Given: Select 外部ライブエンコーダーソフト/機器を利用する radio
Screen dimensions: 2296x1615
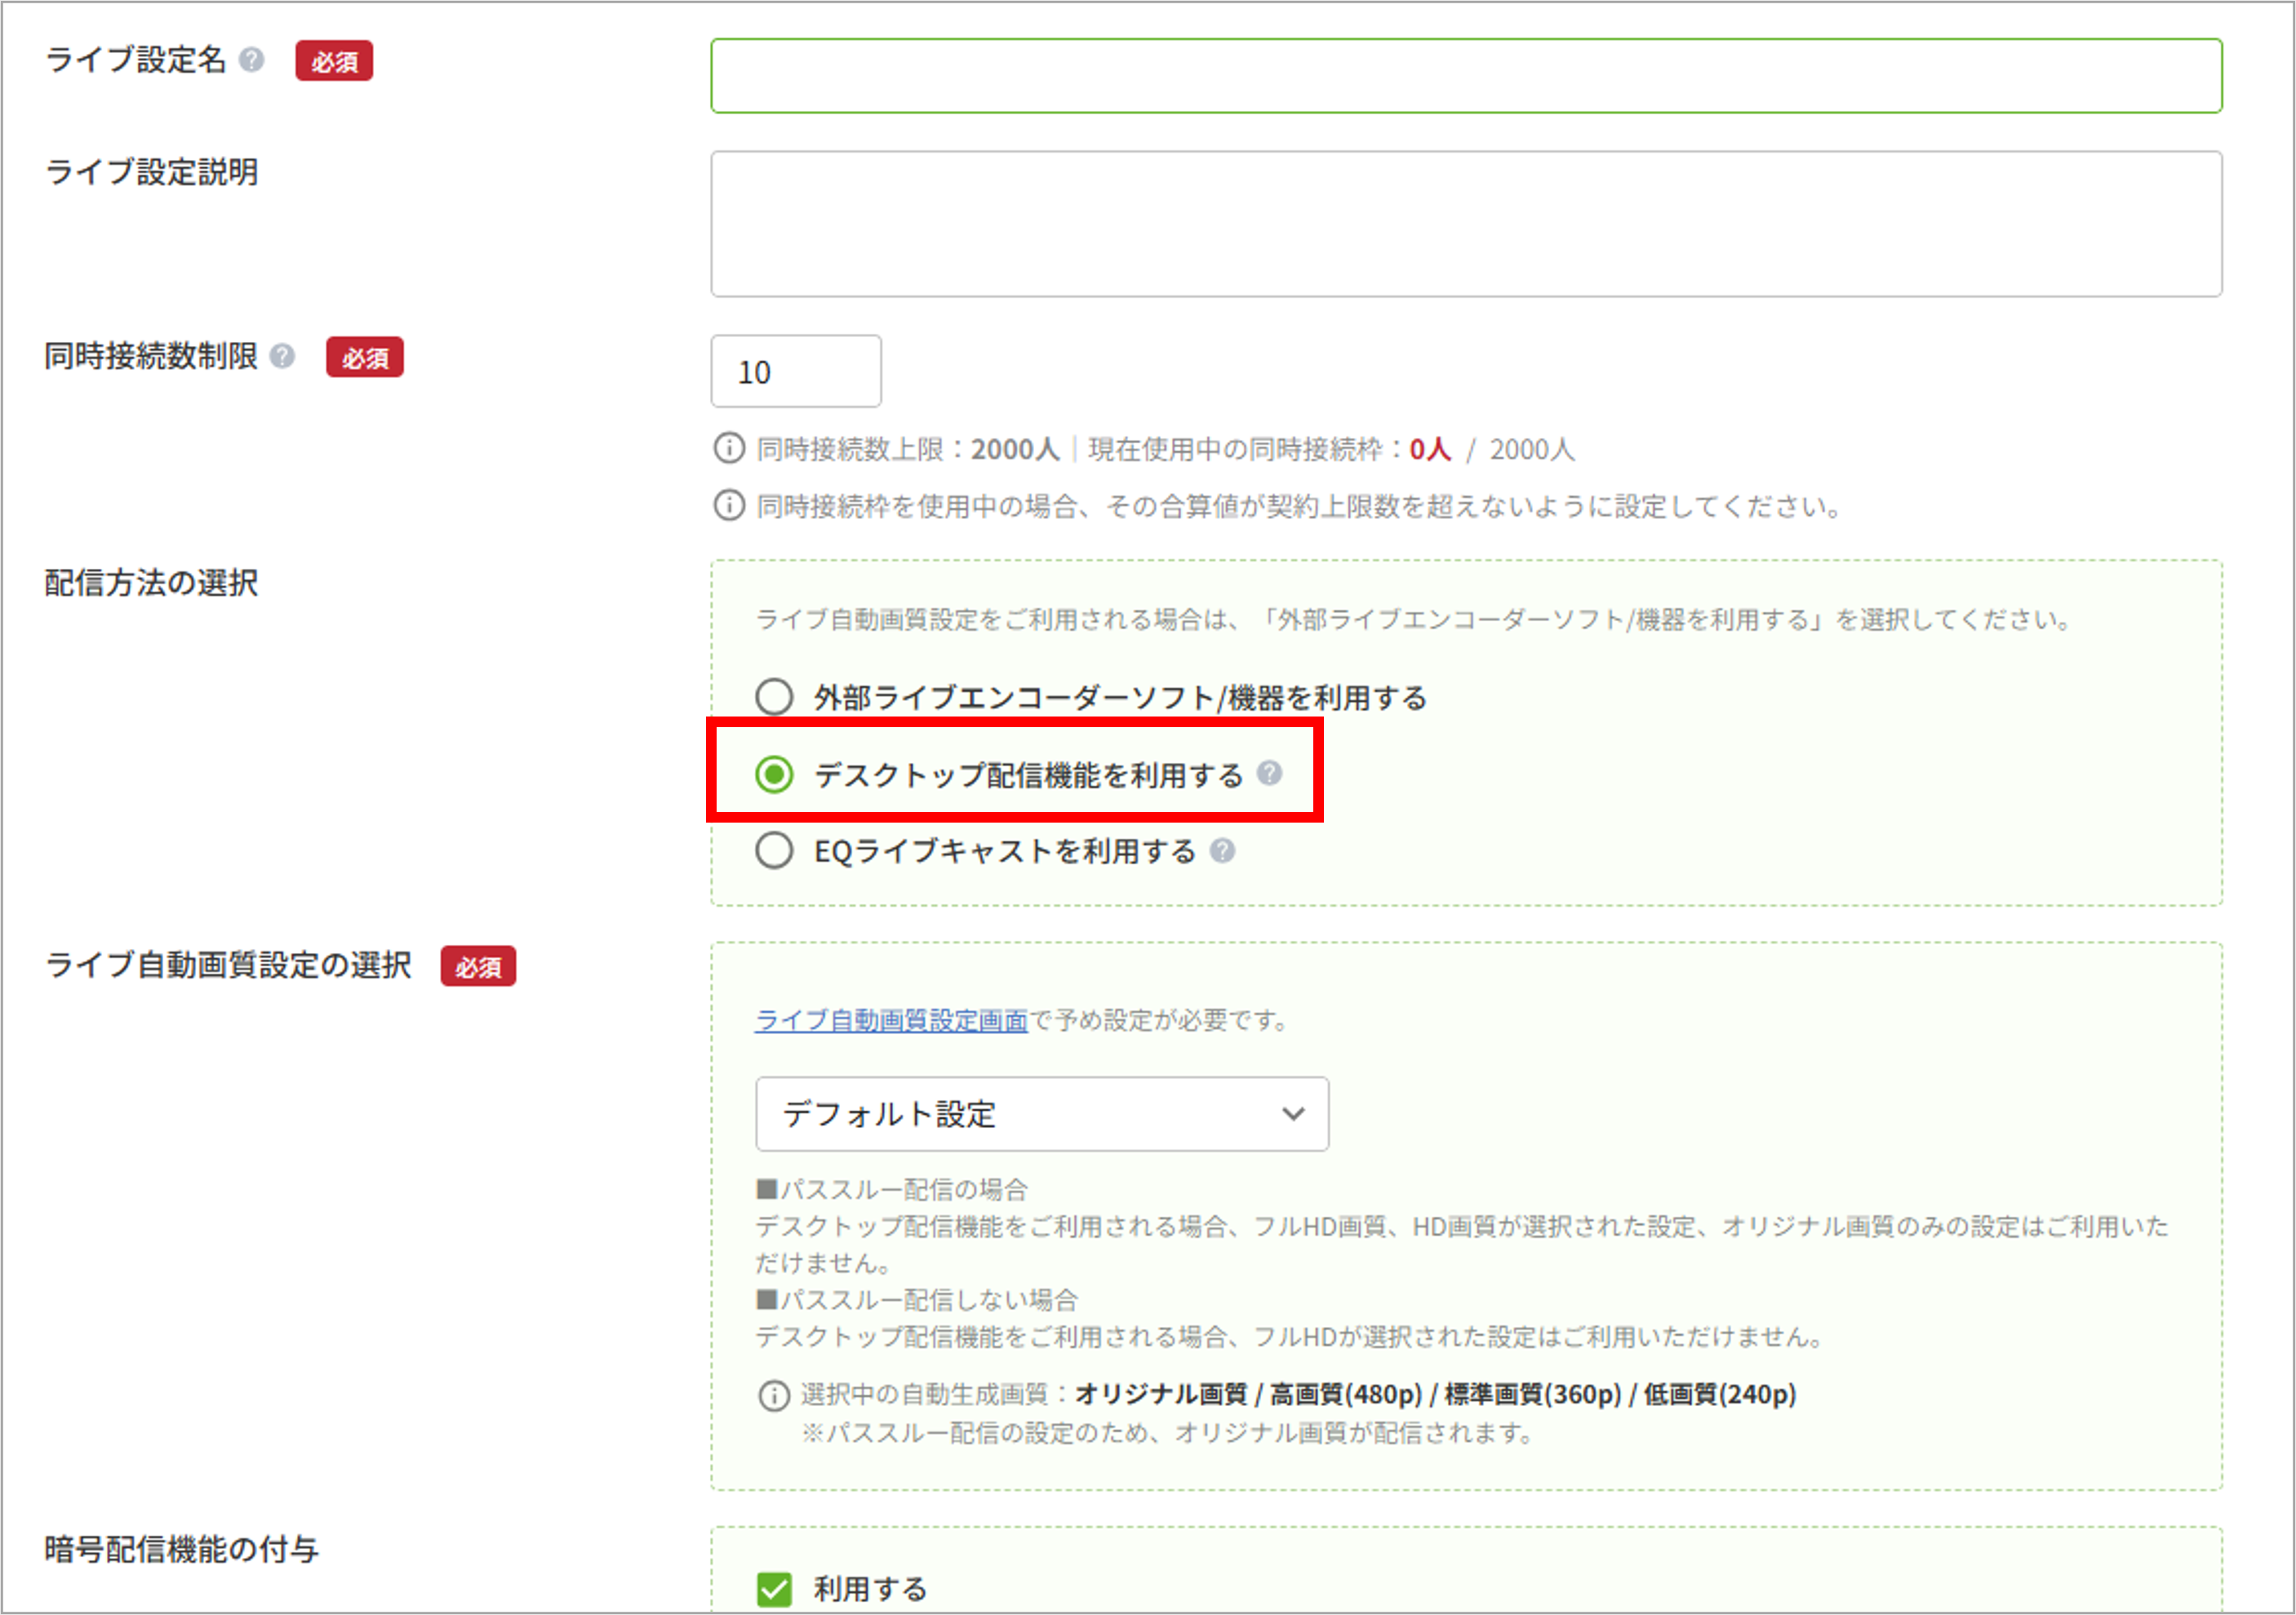Looking at the screenshot, I should (774, 696).
